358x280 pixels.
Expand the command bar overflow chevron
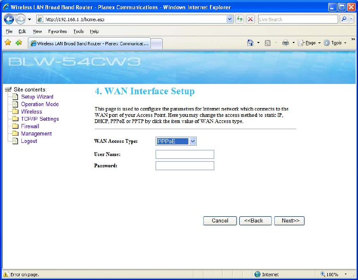coord(353,39)
